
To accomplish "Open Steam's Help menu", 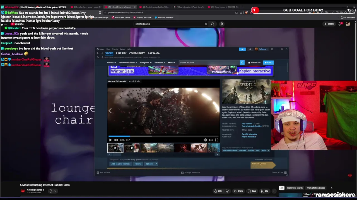I will point(129,49).
